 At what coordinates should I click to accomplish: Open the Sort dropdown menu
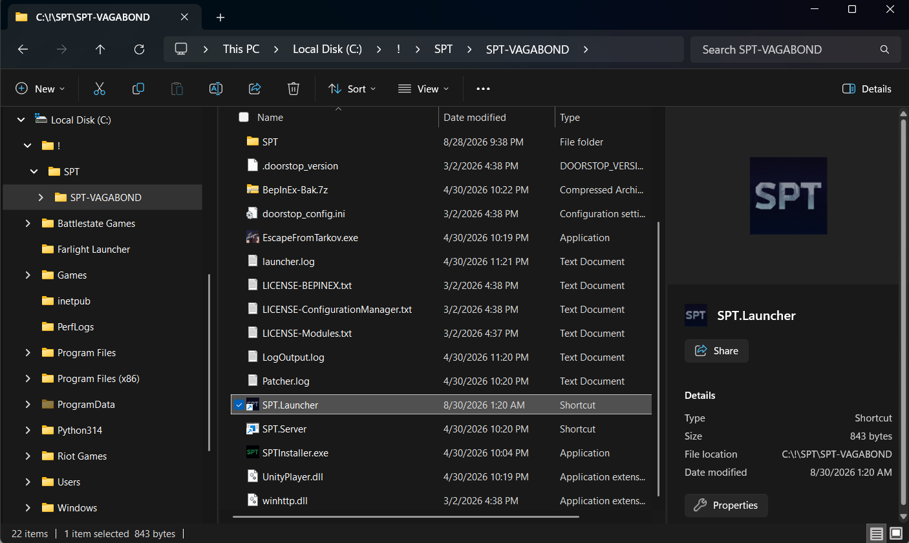[x=352, y=89]
